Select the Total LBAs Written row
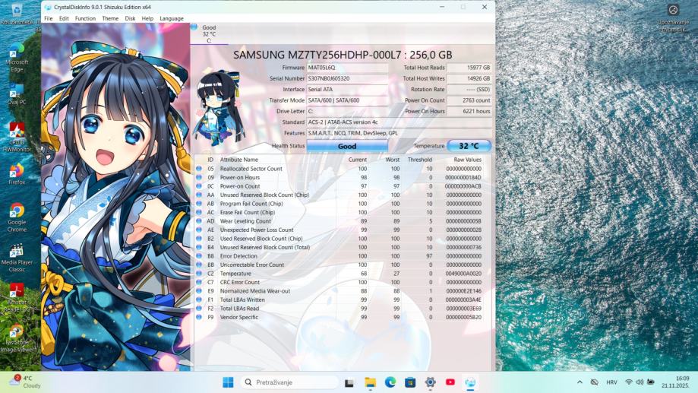698x393 pixels. 343,300
